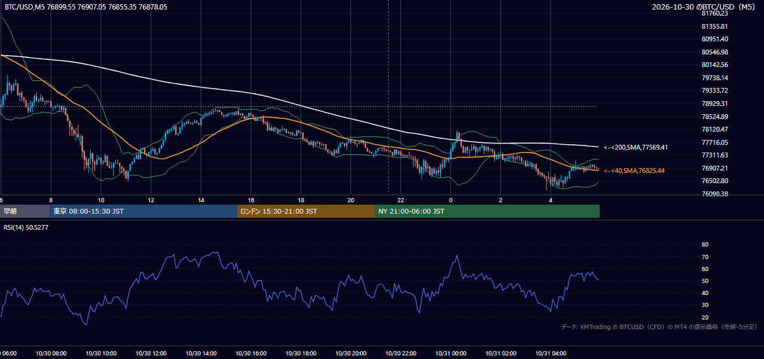Click price axis value 80951.40
Screen dimensions: 764x359
click(x=714, y=39)
